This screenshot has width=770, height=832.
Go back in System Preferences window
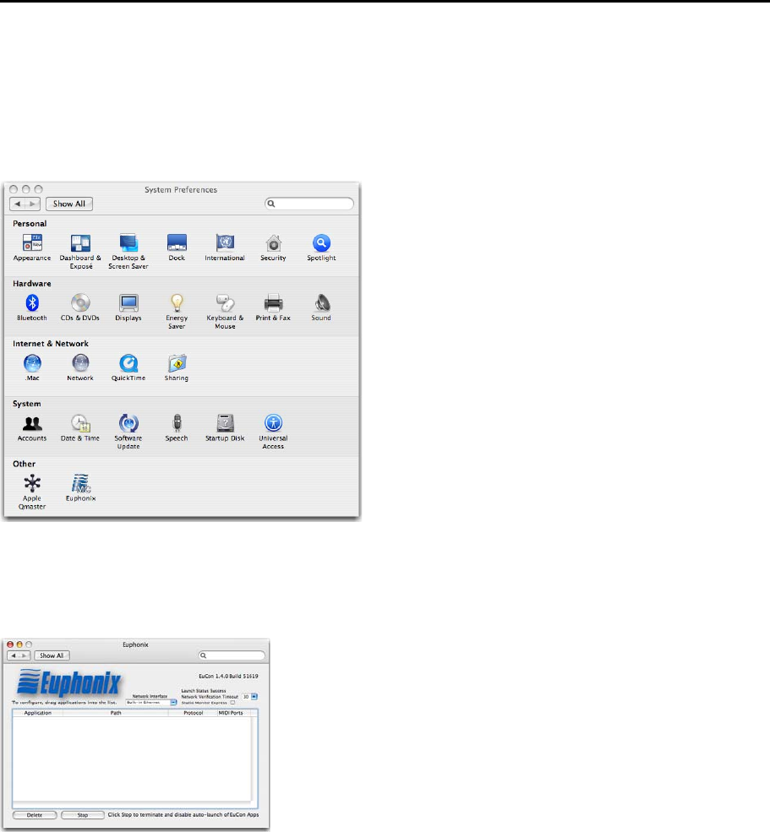[18, 204]
